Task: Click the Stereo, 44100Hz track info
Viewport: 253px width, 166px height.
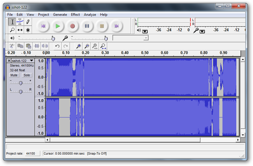Action: click(22, 66)
